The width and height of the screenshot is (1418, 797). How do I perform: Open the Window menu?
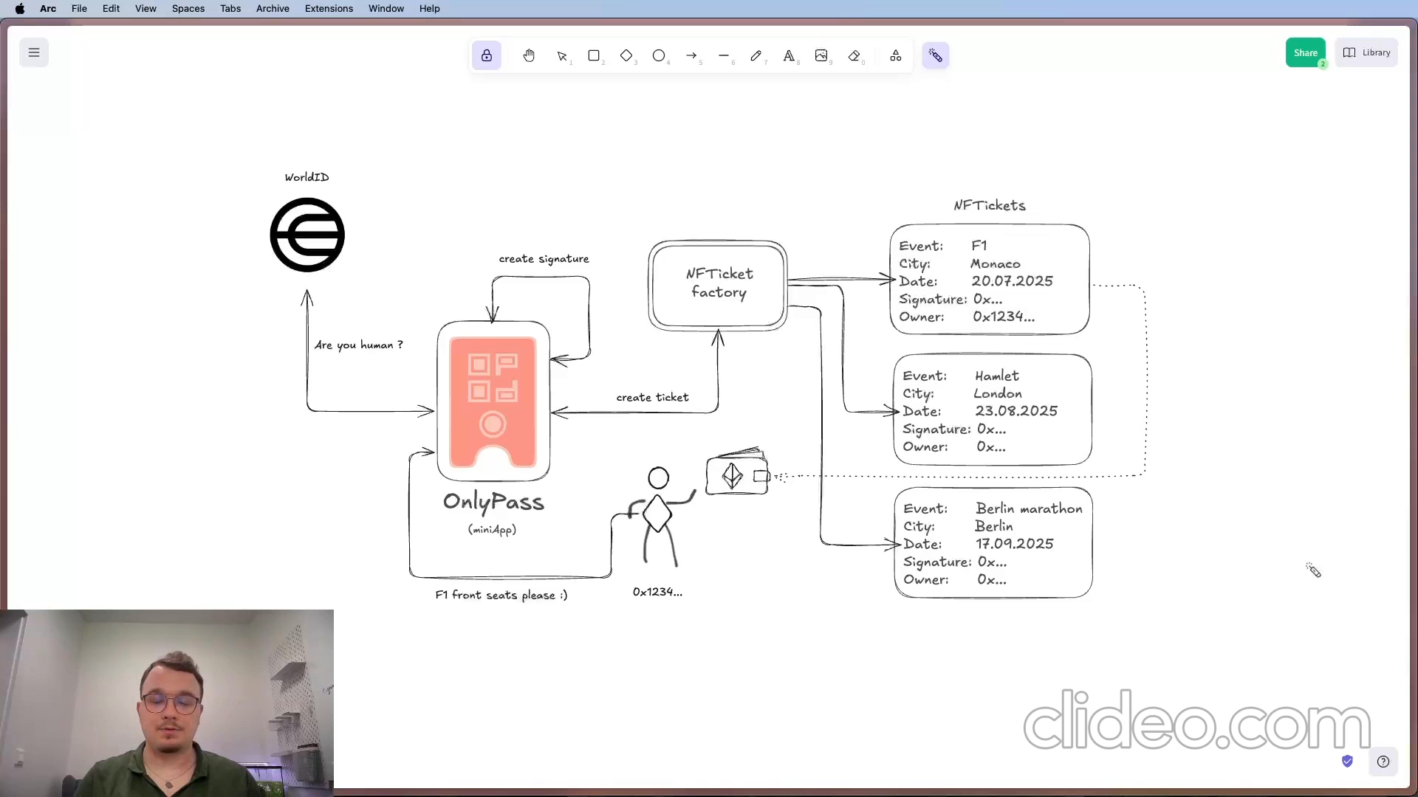pyautogui.click(x=386, y=8)
